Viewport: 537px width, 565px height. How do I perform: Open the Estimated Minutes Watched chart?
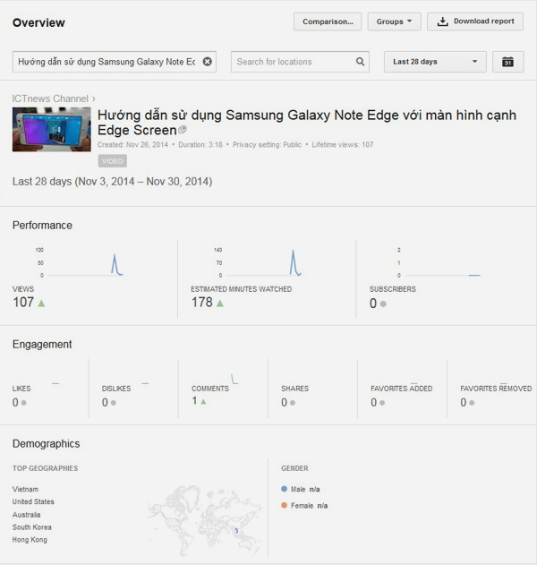[x=258, y=262]
